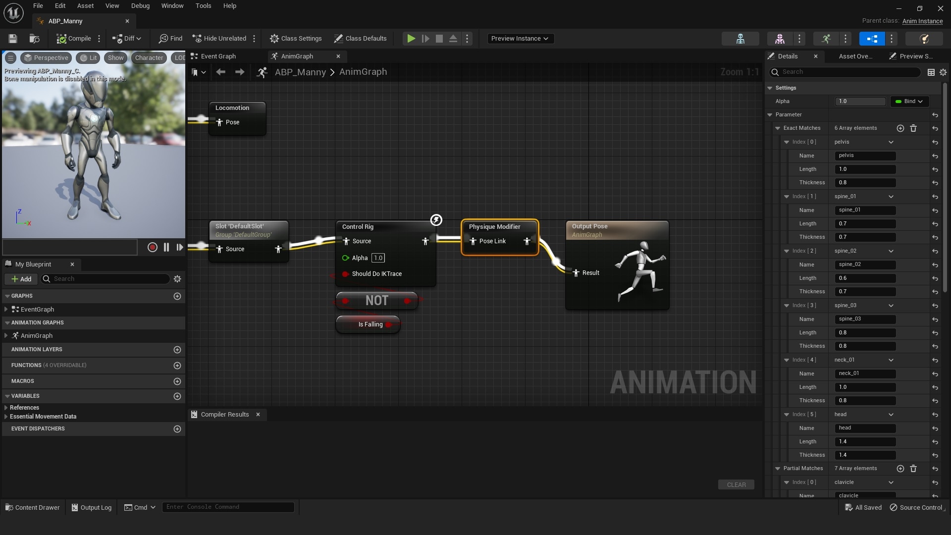
Task: Collapse the Index [ 0 ] pelvis entry
Action: [x=787, y=142]
